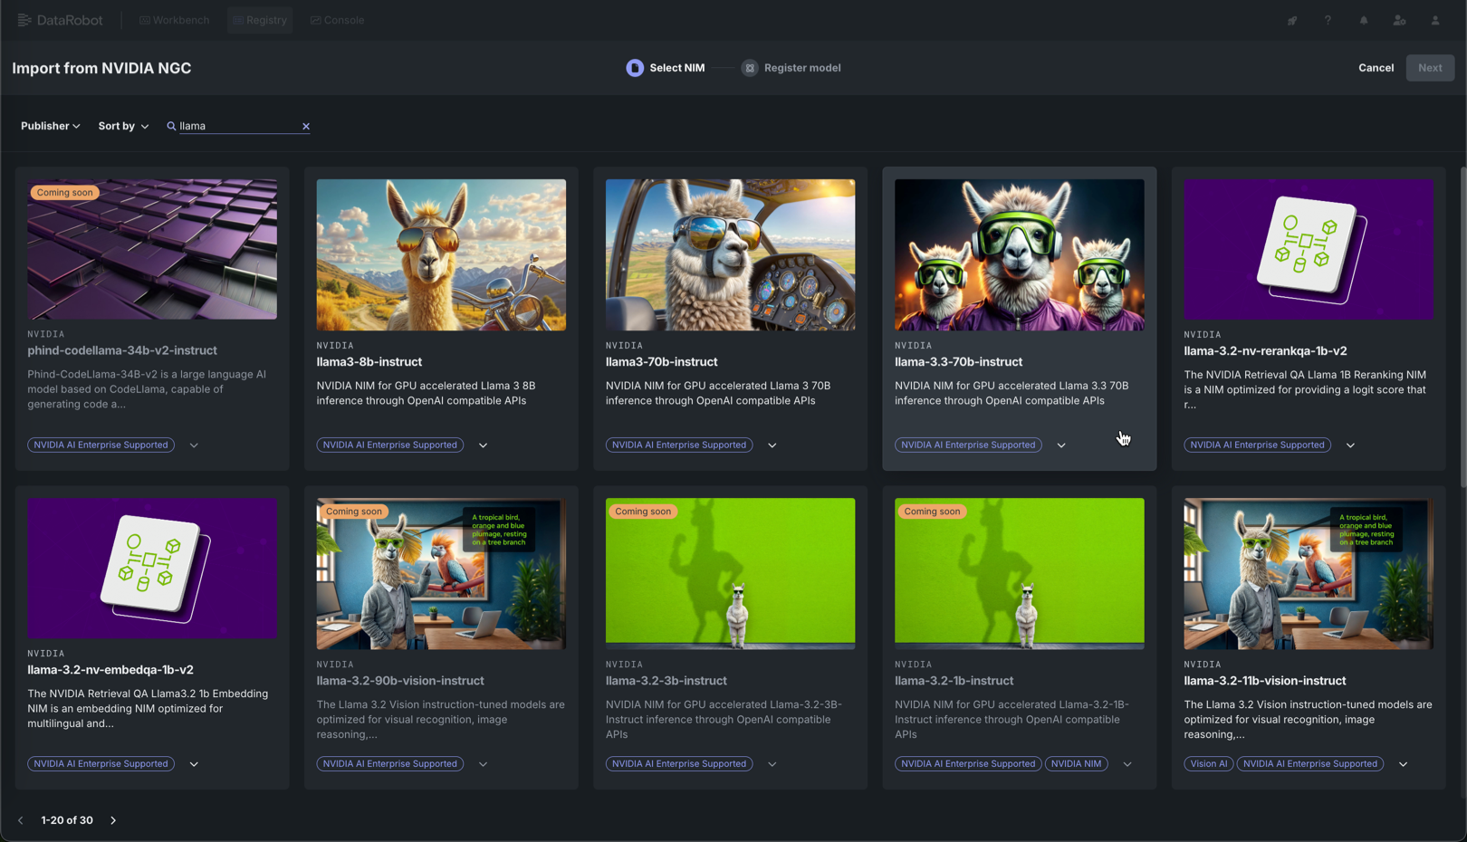Screen dimensions: 1467x842
Task: Open user settings gear-person icon
Action: click(x=1399, y=20)
